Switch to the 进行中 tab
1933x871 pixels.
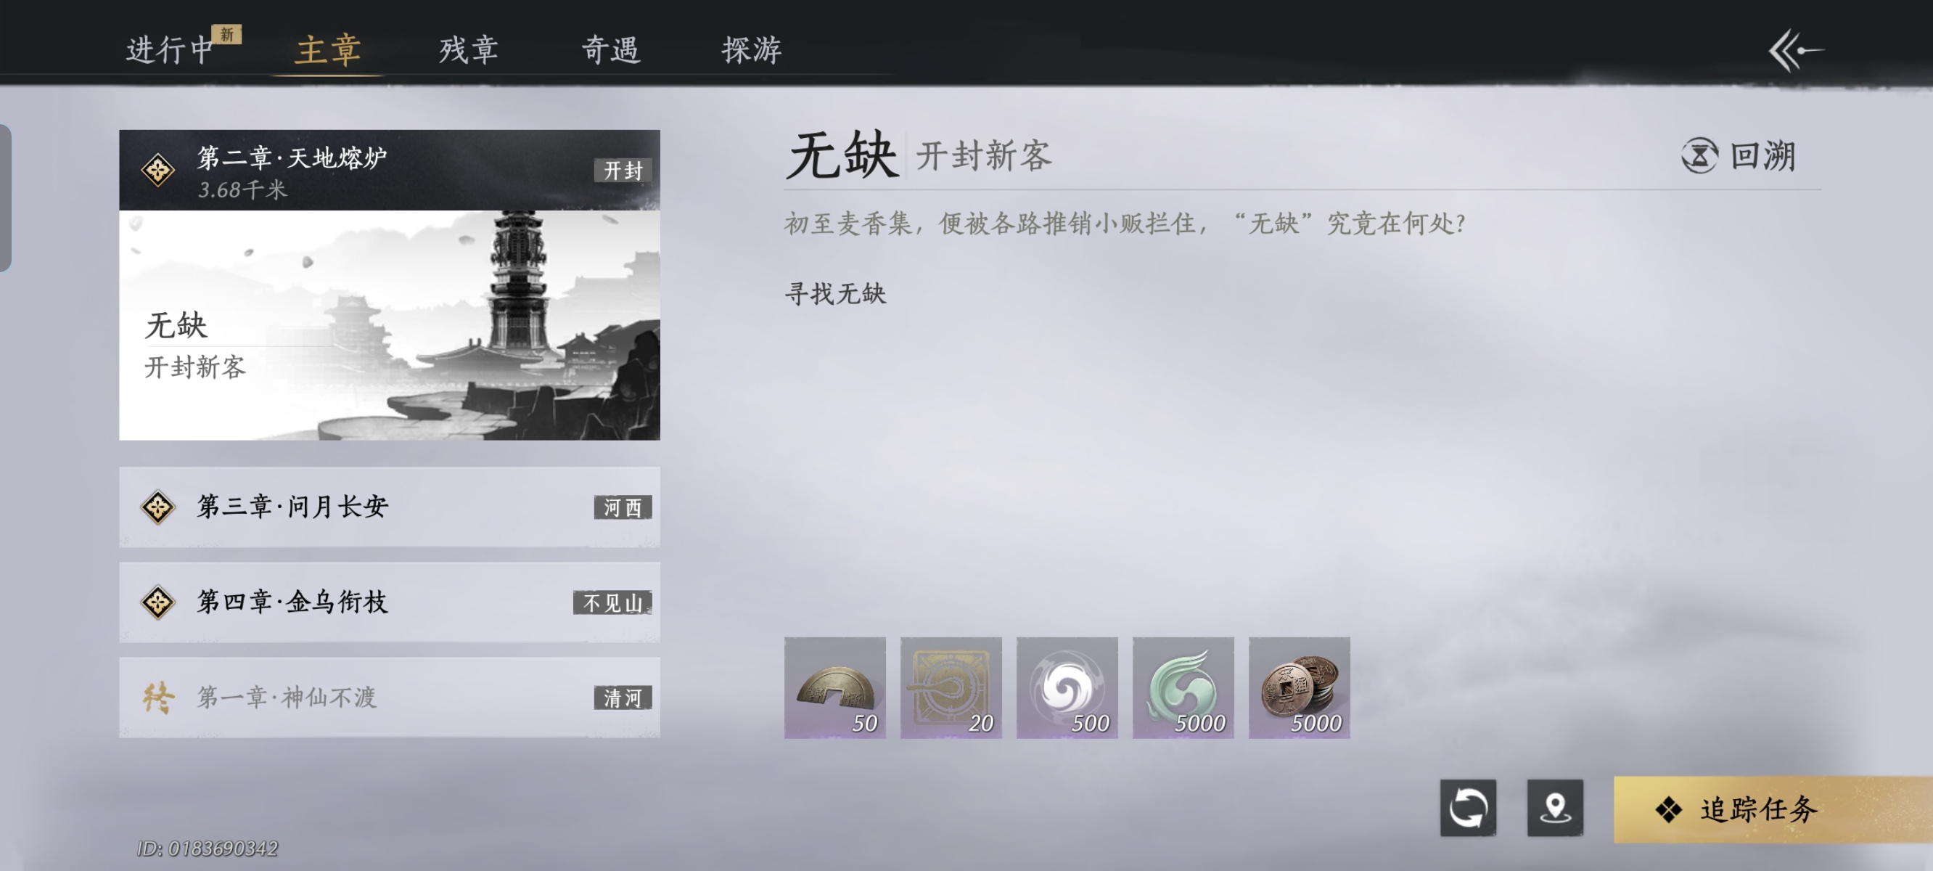coord(171,49)
